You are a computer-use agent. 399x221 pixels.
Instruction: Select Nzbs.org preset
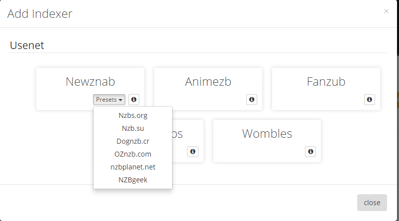133,115
